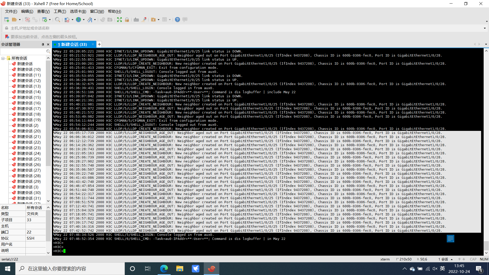Open the font dropdown arrow beside the A icon
This screenshot has height=275, width=489.
(95, 20)
